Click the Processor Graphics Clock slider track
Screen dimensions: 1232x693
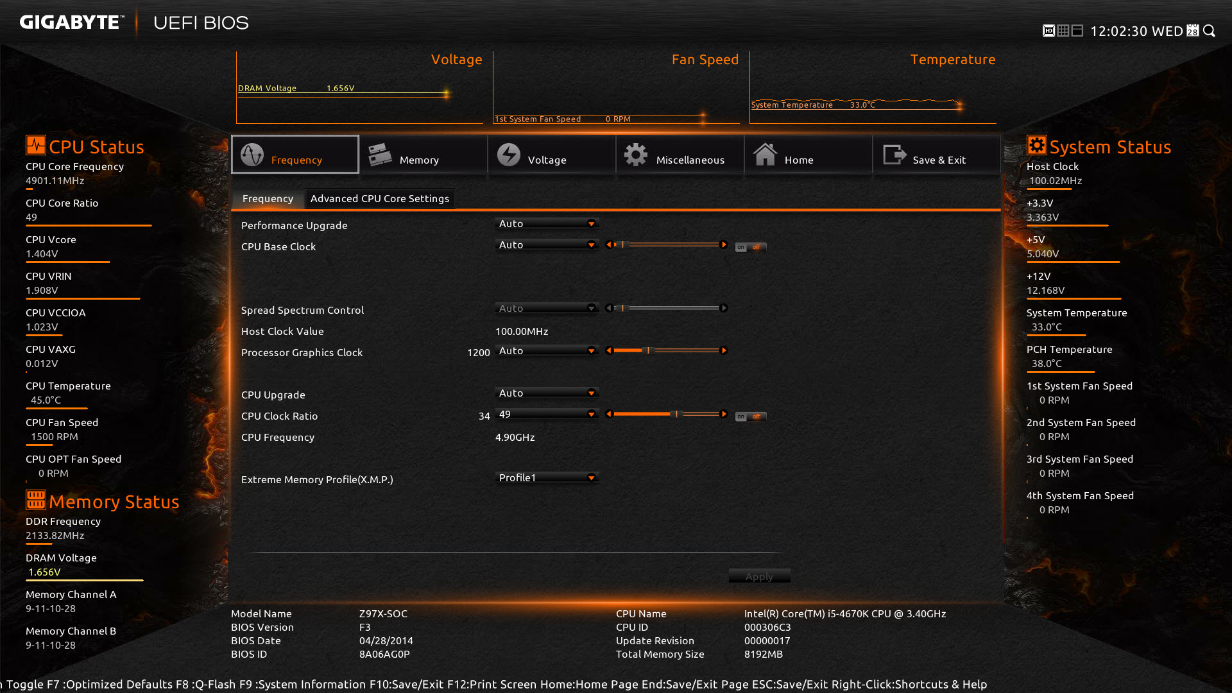pos(667,350)
